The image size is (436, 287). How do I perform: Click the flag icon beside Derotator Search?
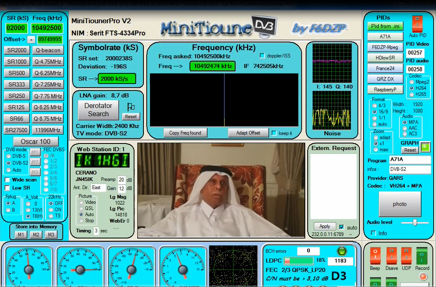131,106
